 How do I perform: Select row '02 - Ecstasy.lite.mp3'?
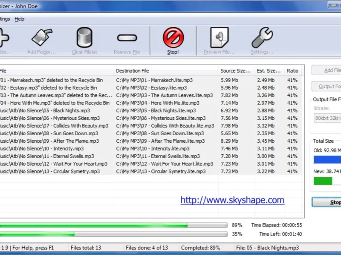pyautogui.click(x=151, y=88)
